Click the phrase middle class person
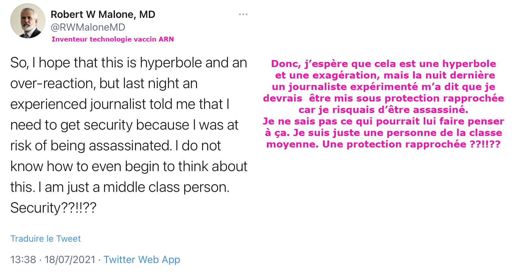Viewport: 514px width, 272px height. [x=166, y=187]
